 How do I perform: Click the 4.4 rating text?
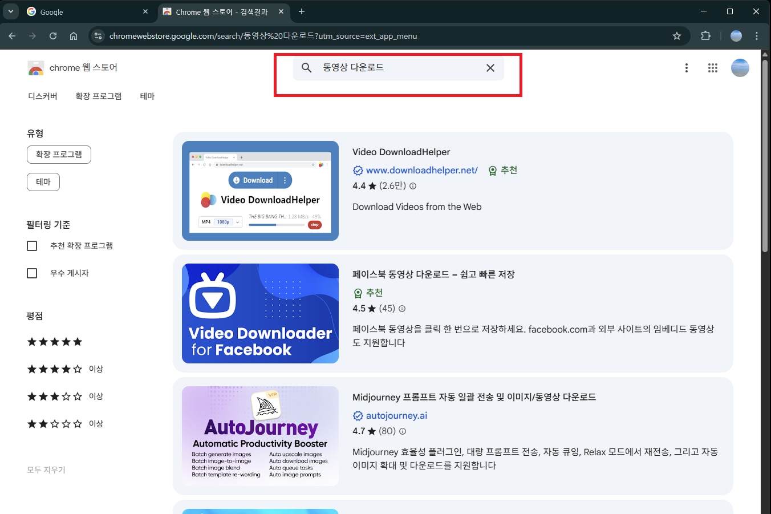[359, 186]
